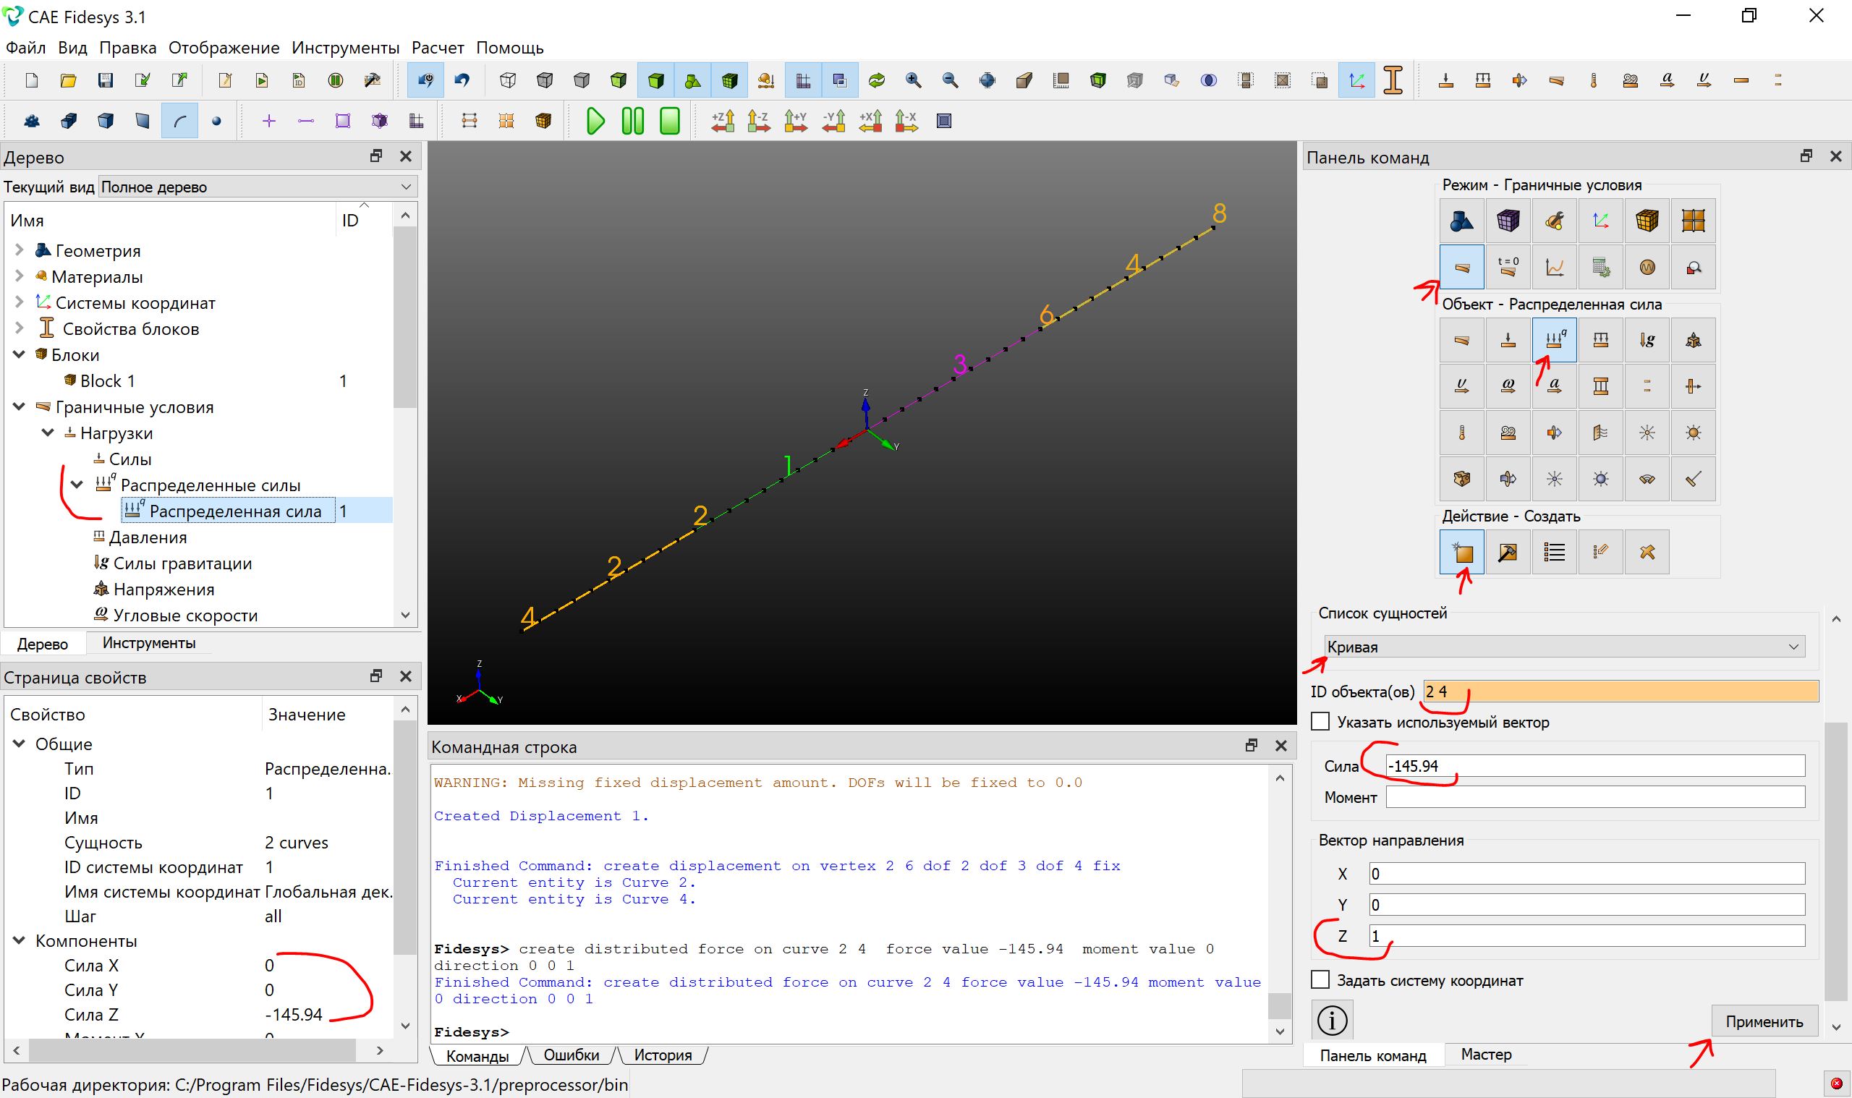The image size is (1852, 1098).
Task: Collapse the Нагрузки tree node
Action: point(48,432)
